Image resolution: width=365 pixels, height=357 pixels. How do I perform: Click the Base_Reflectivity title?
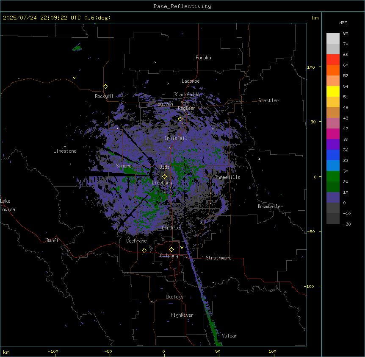(x=182, y=6)
